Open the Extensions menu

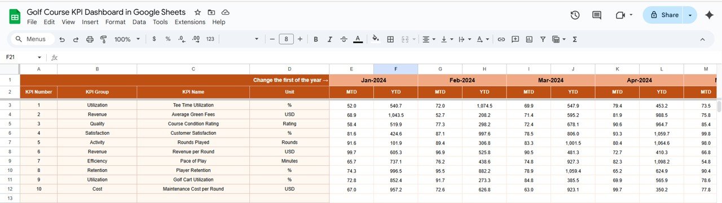point(190,22)
